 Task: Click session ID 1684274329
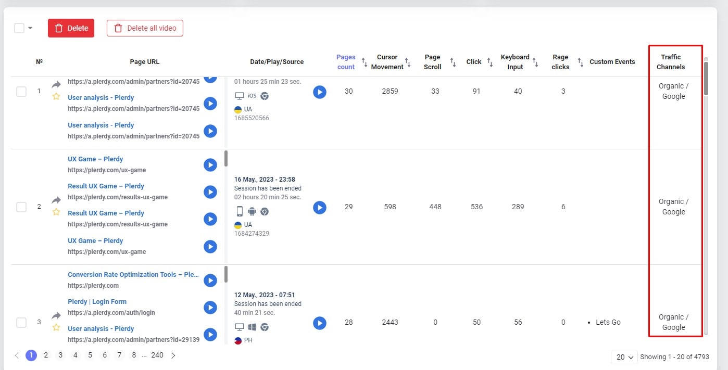(x=252, y=234)
